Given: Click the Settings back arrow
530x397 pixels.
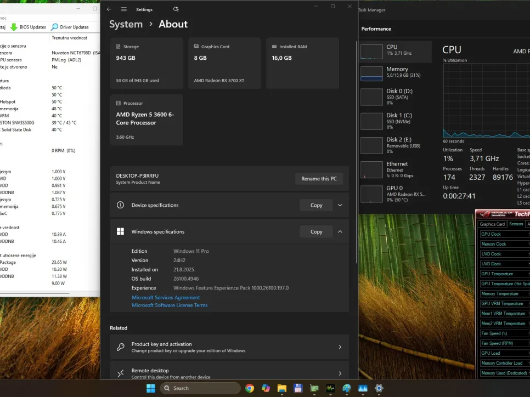Looking at the screenshot, I should (109, 9).
